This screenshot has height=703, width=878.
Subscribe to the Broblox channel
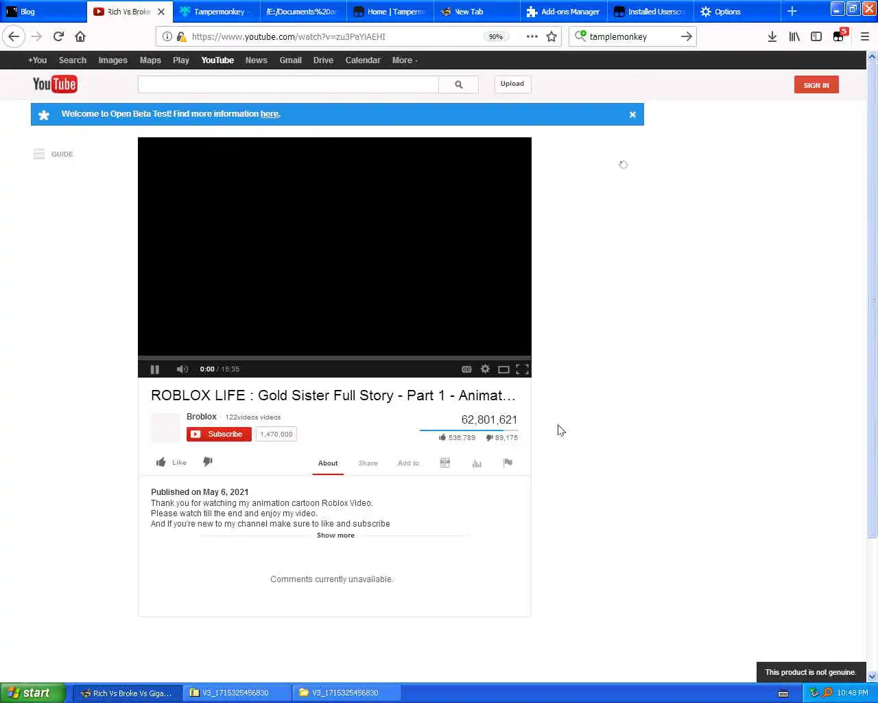pos(219,434)
